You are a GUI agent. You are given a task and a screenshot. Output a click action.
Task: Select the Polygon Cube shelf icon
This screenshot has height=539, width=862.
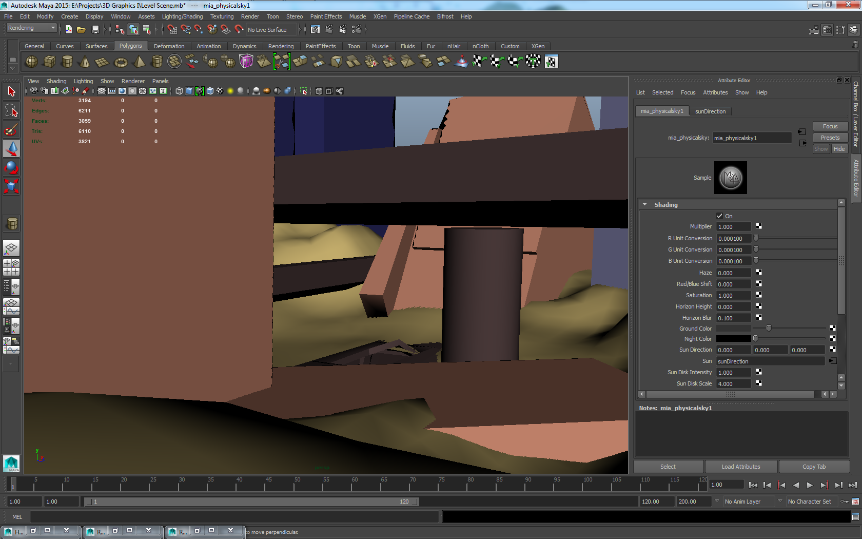pyautogui.click(x=49, y=62)
